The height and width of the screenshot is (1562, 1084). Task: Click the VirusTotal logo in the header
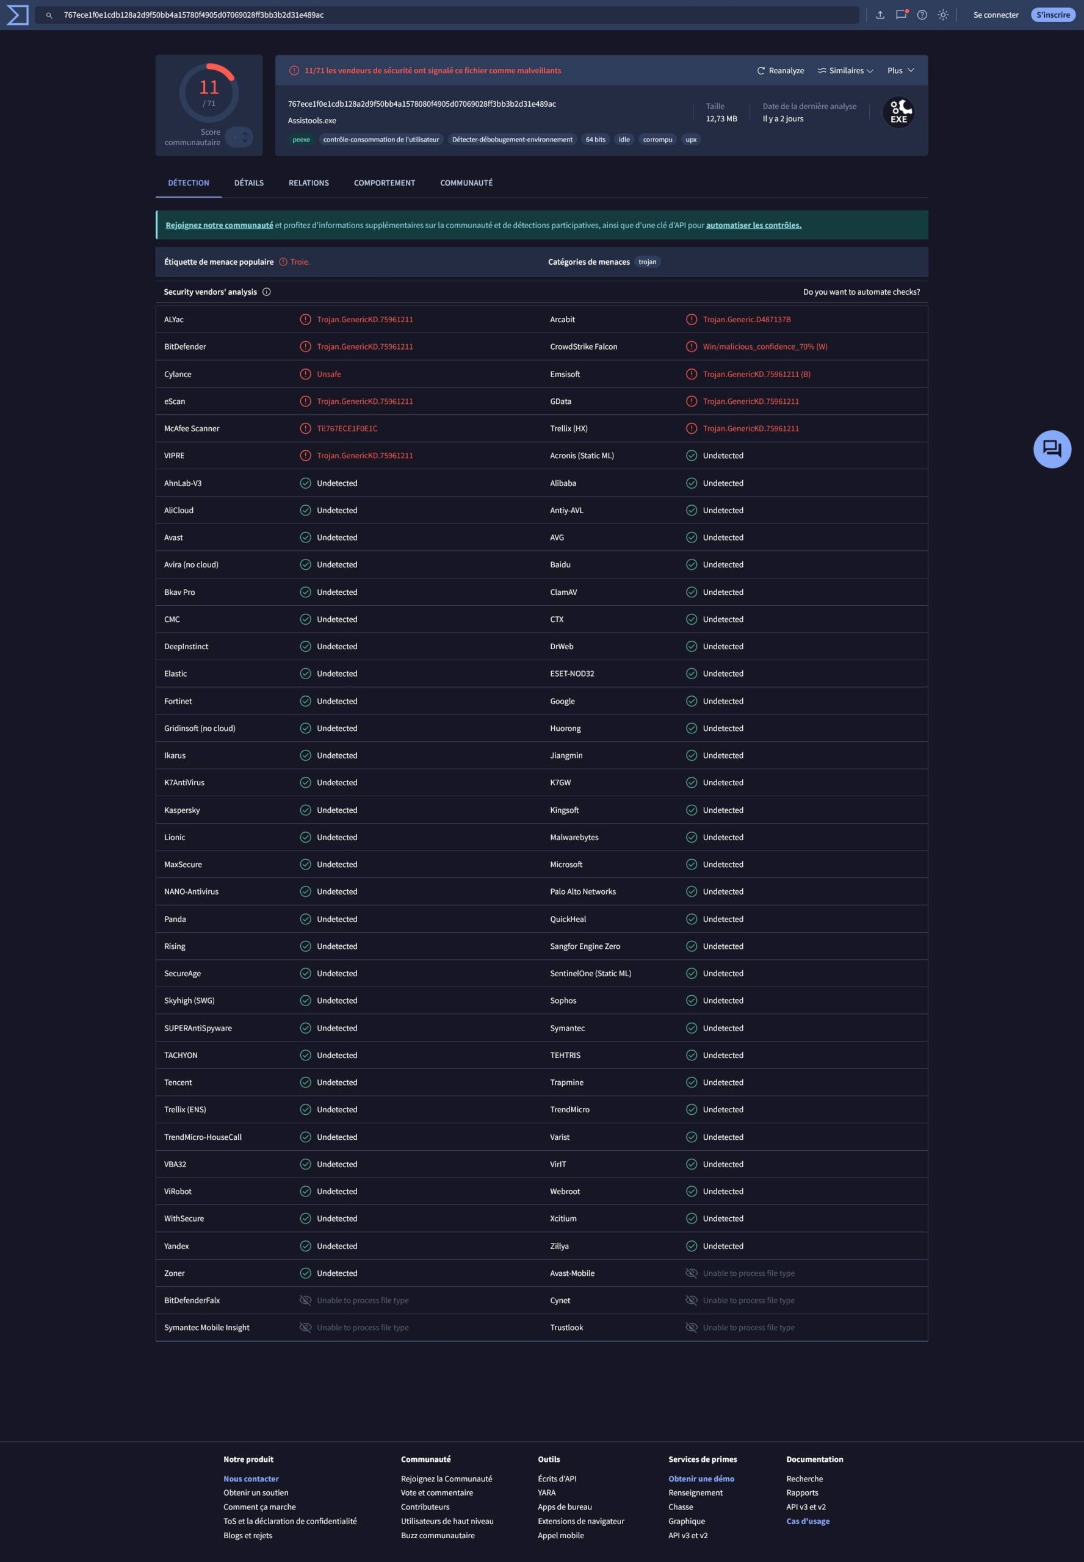[18, 15]
